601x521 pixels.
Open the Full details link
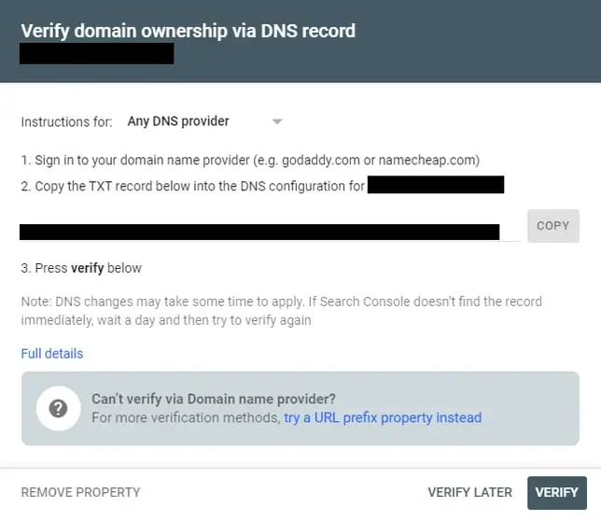click(x=52, y=354)
